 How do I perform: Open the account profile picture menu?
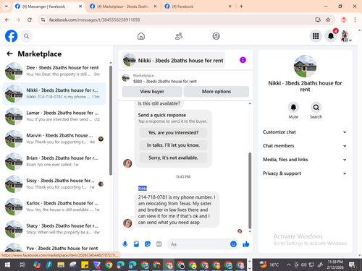346,36
